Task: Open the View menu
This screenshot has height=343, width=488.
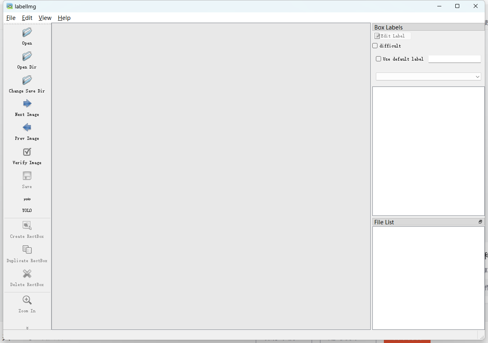Action: click(x=45, y=18)
